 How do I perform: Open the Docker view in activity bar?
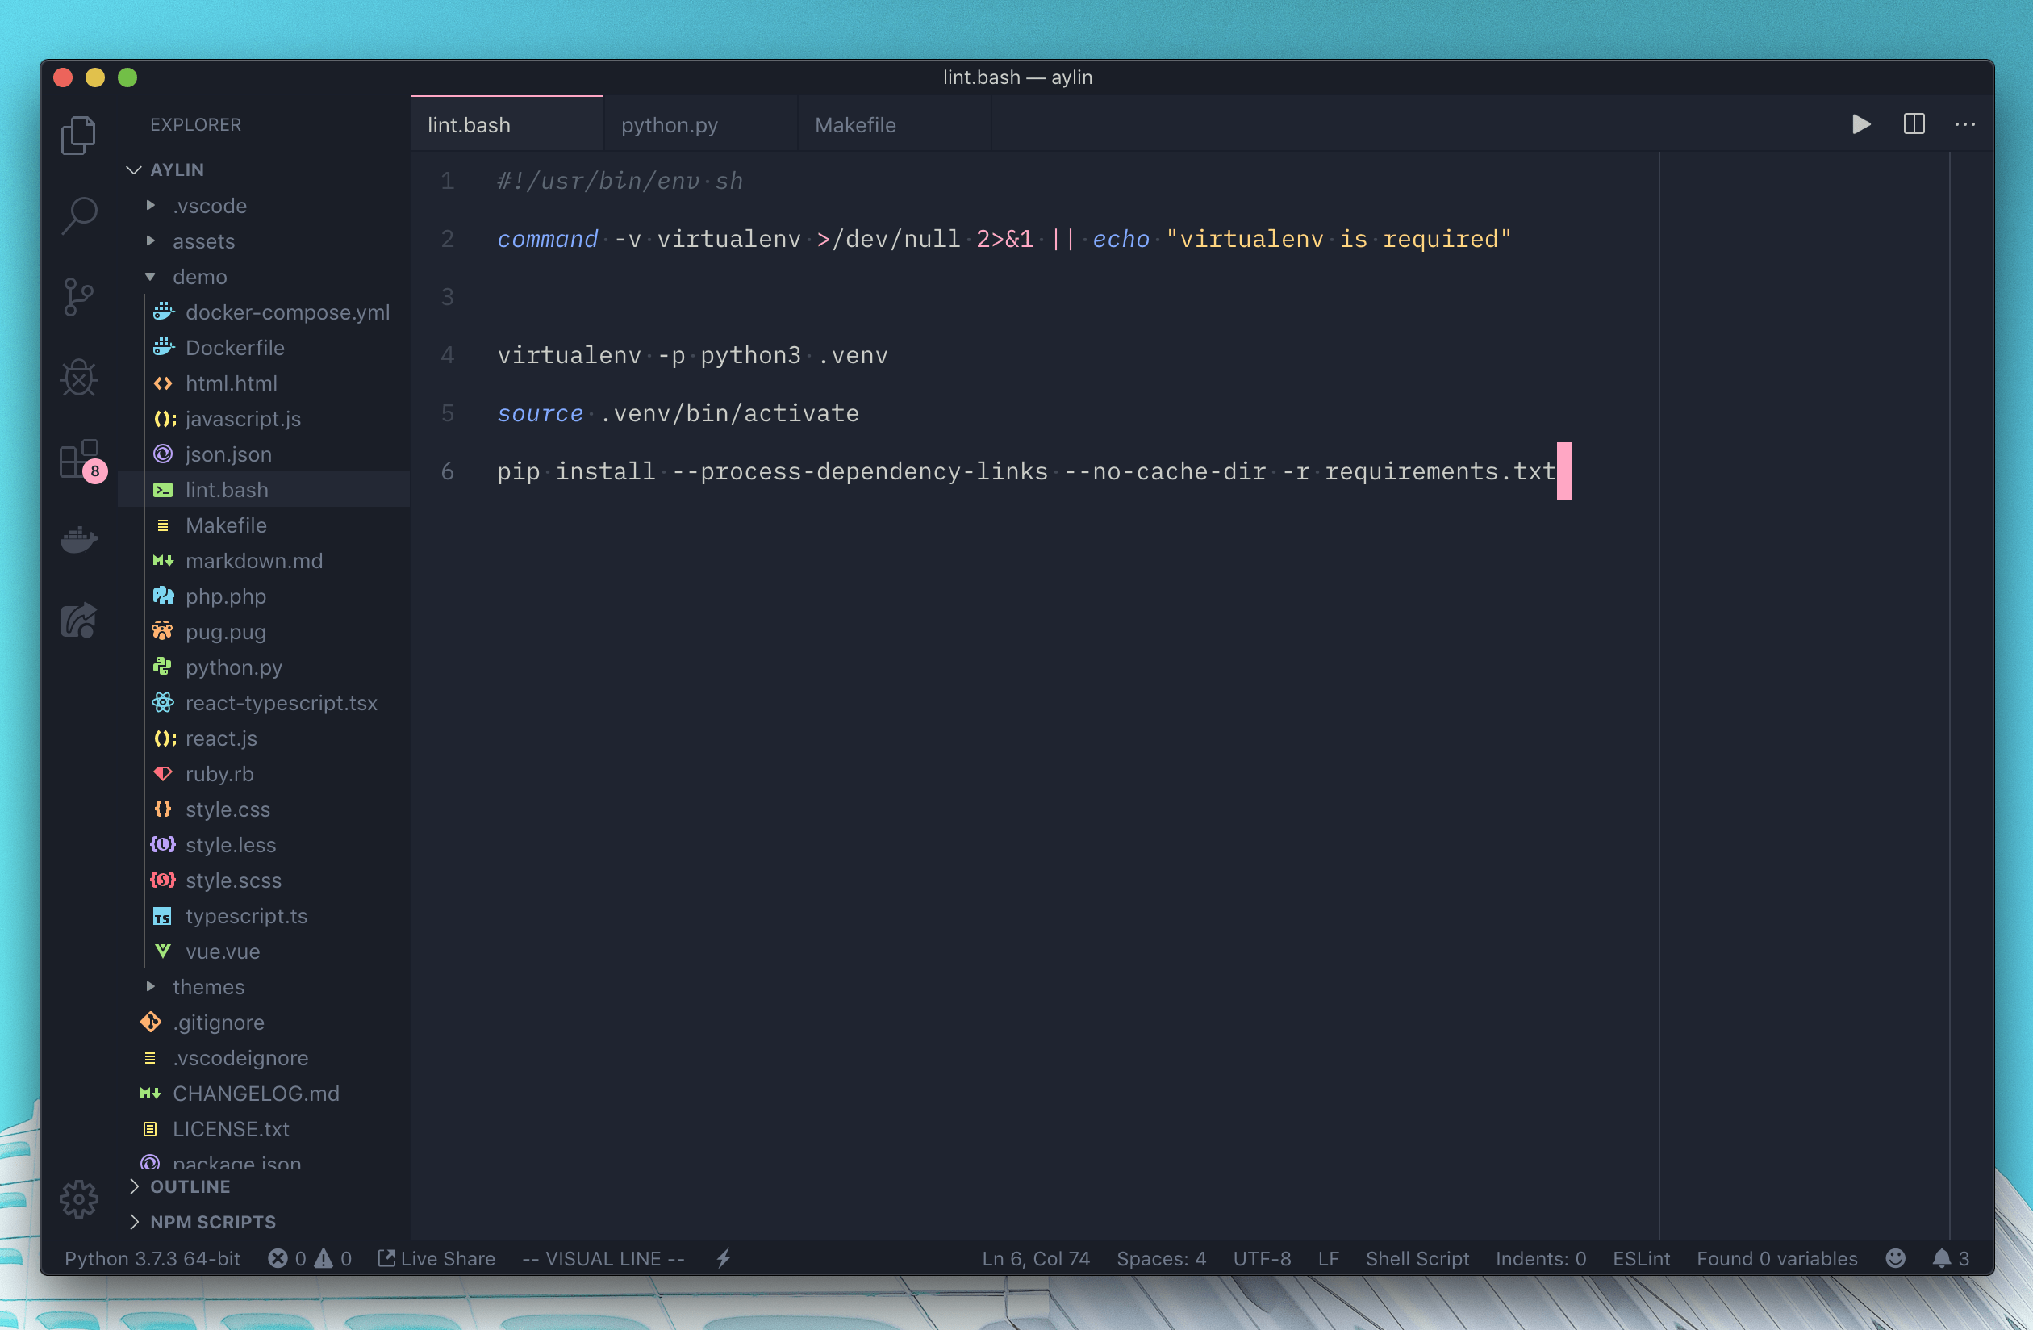pyautogui.click(x=79, y=539)
